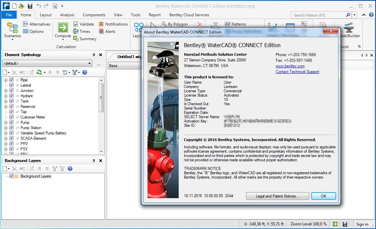
Task: Open the Times tool in the ribbon
Action: (x=81, y=32)
